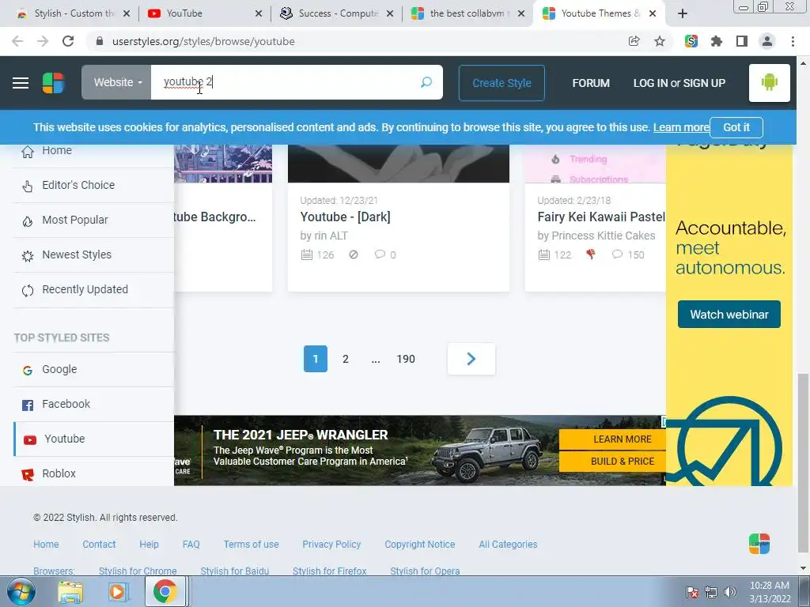Viewport: 810px width, 607px height.
Task: Reload the page
Action: click(x=68, y=41)
